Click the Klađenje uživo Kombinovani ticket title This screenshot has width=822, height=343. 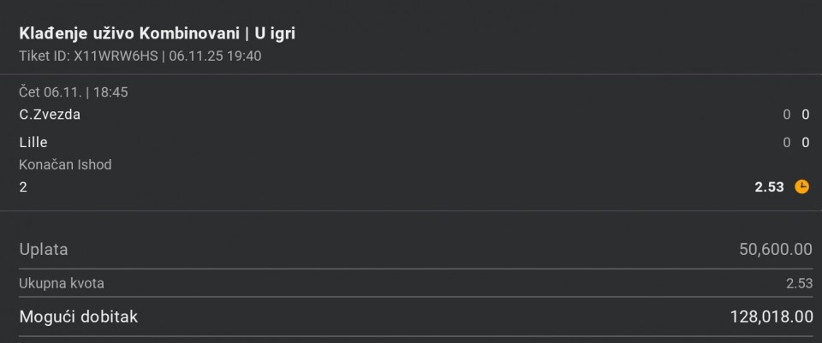coord(158,33)
